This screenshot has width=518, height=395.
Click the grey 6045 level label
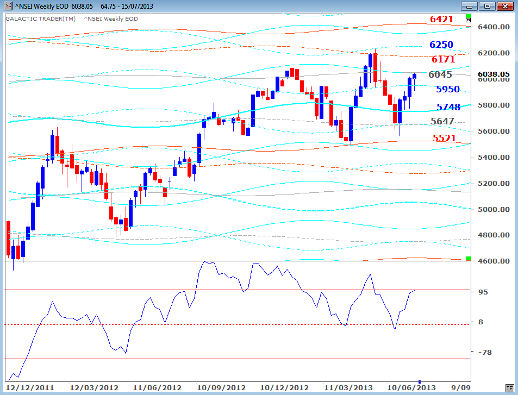[x=440, y=74]
